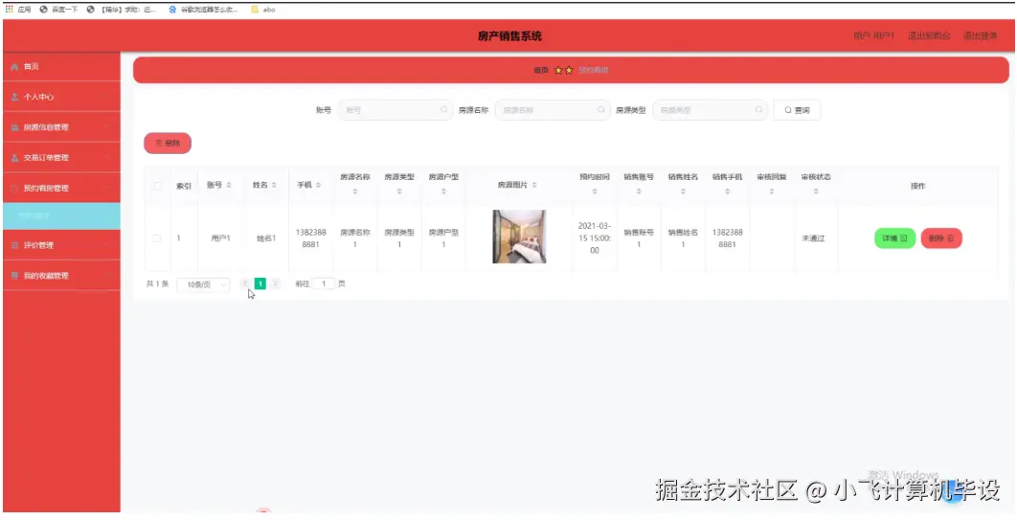This screenshot has width=1017, height=520.
Task: Tick the checkbox for row 用户1
Action: point(157,238)
